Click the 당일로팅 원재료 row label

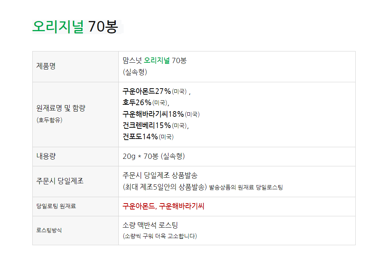coord(56,207)
